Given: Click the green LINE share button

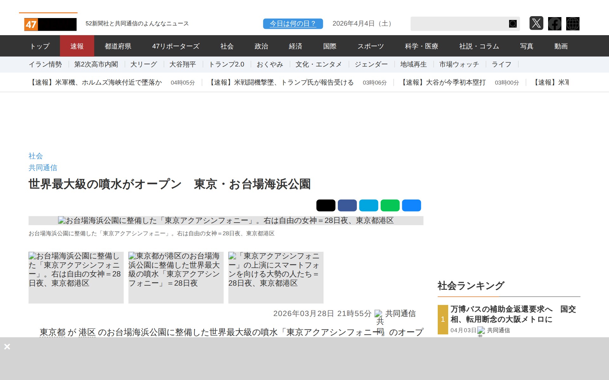Looking at the screenshot, I should pos(390,206).
